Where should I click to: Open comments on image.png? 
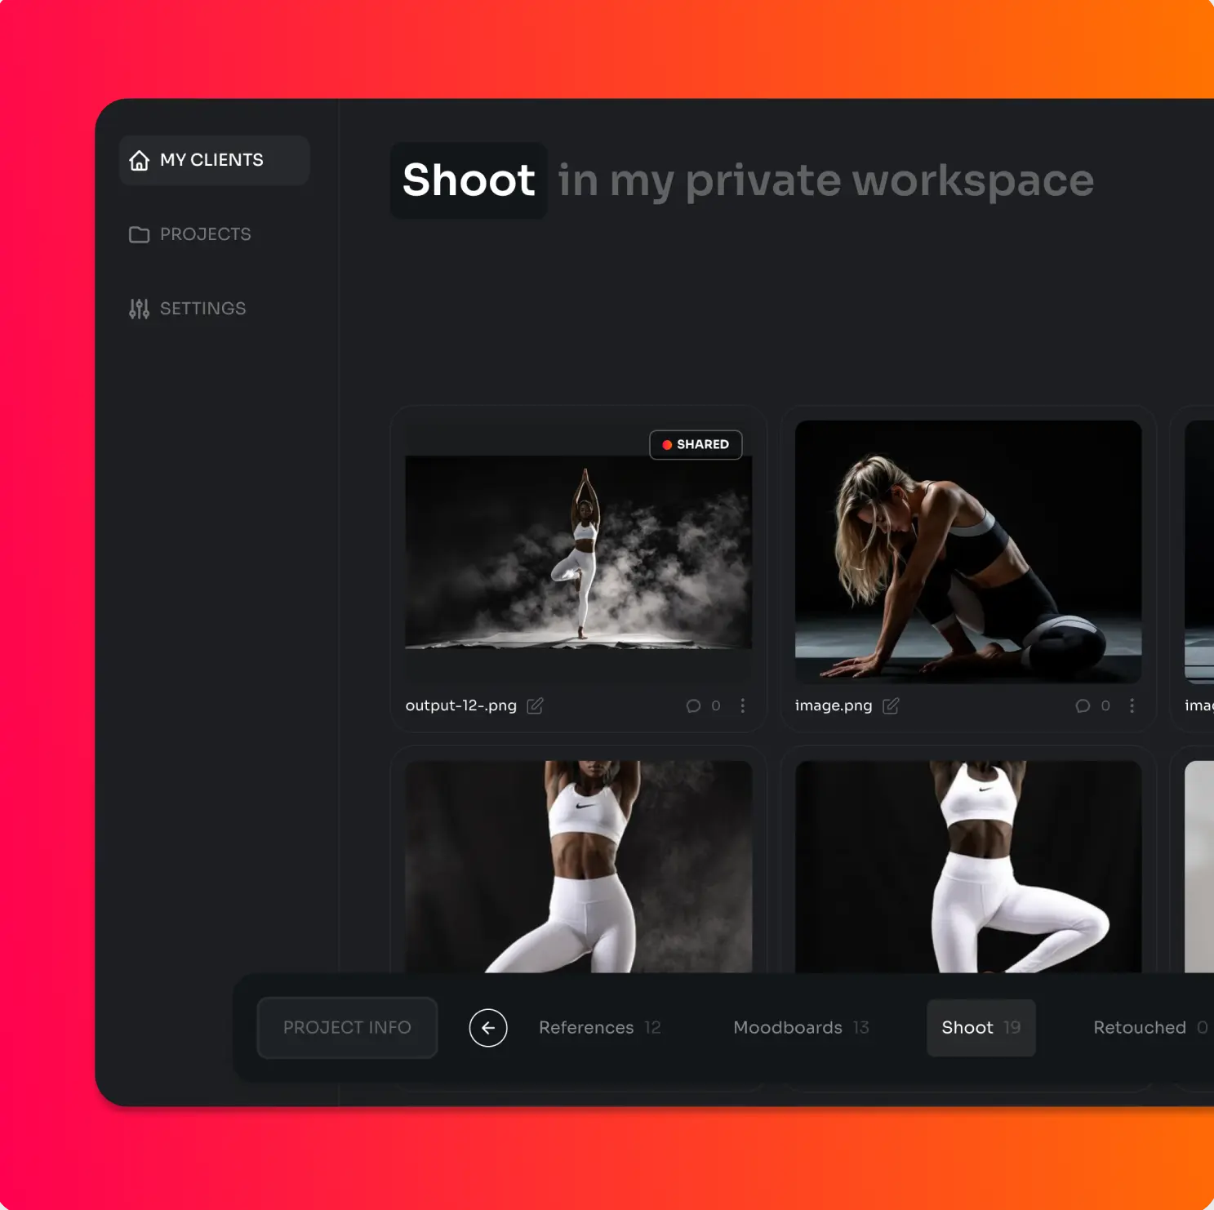(1083, 705)
